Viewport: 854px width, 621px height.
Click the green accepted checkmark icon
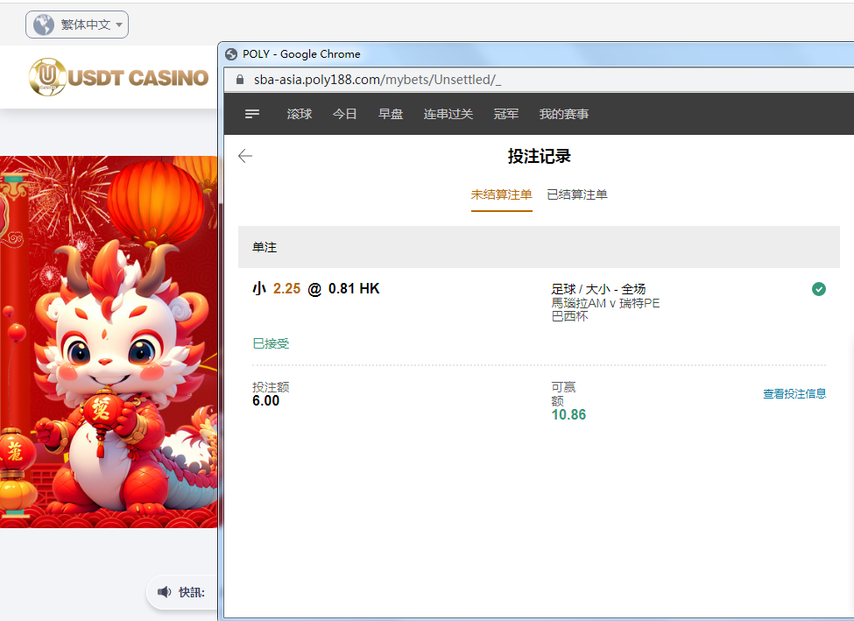pyautogui.click(x=819, y=289)
